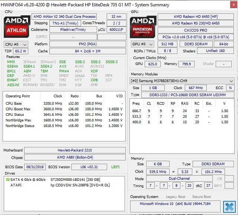Select the CPU Base operating point row
Image resolution: width=238 pixels, height=215 pixels.
pyautogui.click(x=64, y=104)
